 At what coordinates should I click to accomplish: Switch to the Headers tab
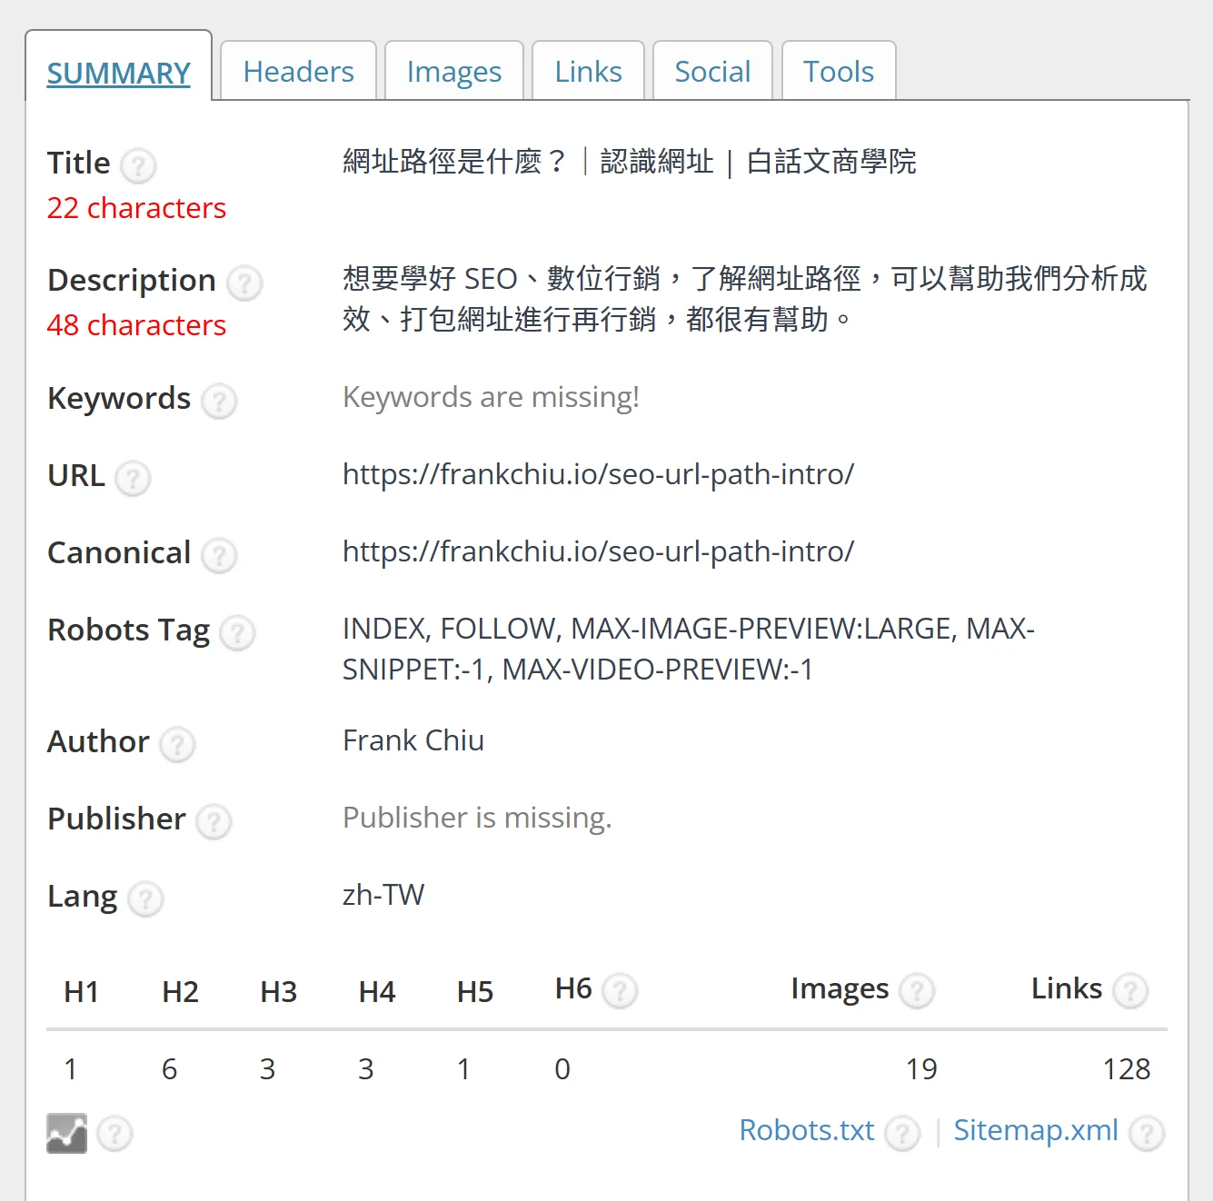point(298,72)
